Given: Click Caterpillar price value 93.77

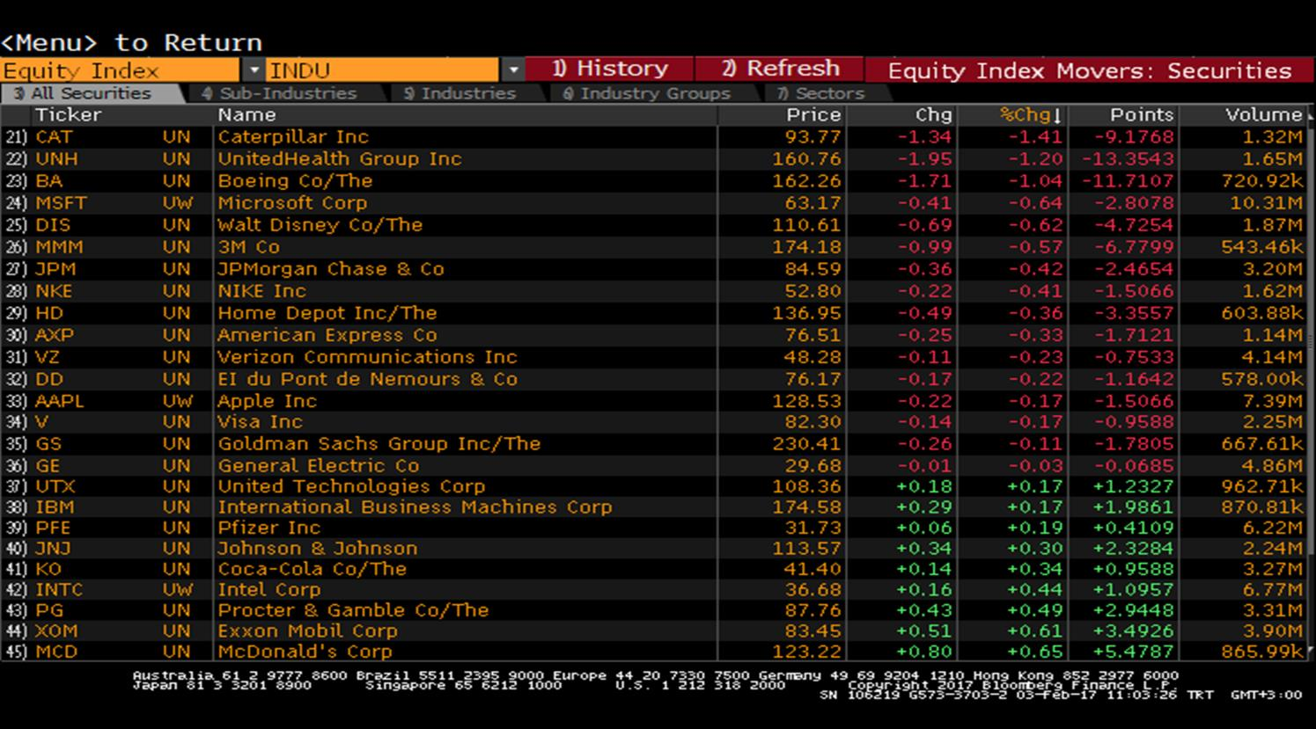Looking at the screenshot, I should coord(812,137).
